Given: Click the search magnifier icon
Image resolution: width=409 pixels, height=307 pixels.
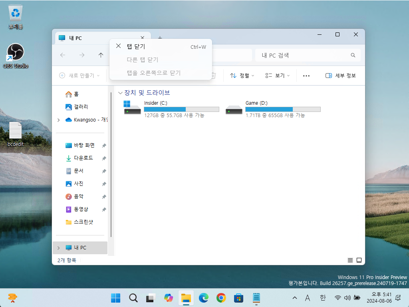Looking at the screenshot, I should pyautogui.click(x=353, y=55).
